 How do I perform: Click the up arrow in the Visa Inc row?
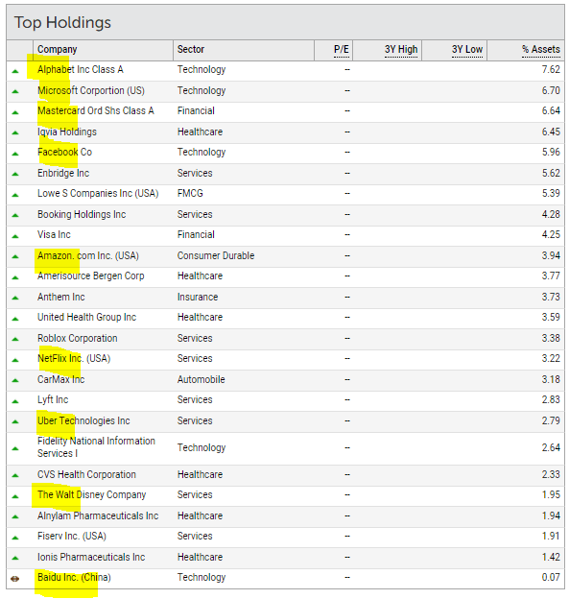click(x=15, y=236)
